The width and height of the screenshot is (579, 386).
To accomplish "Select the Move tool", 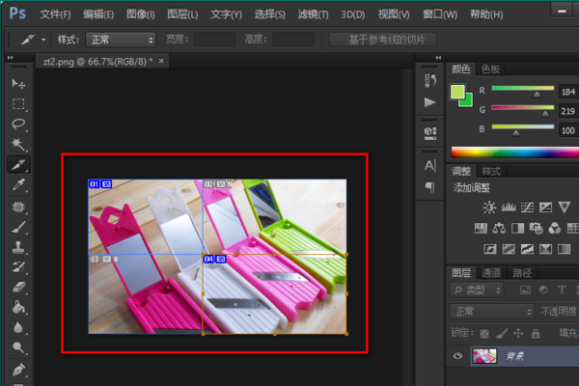I will click(x=18, y=84).
